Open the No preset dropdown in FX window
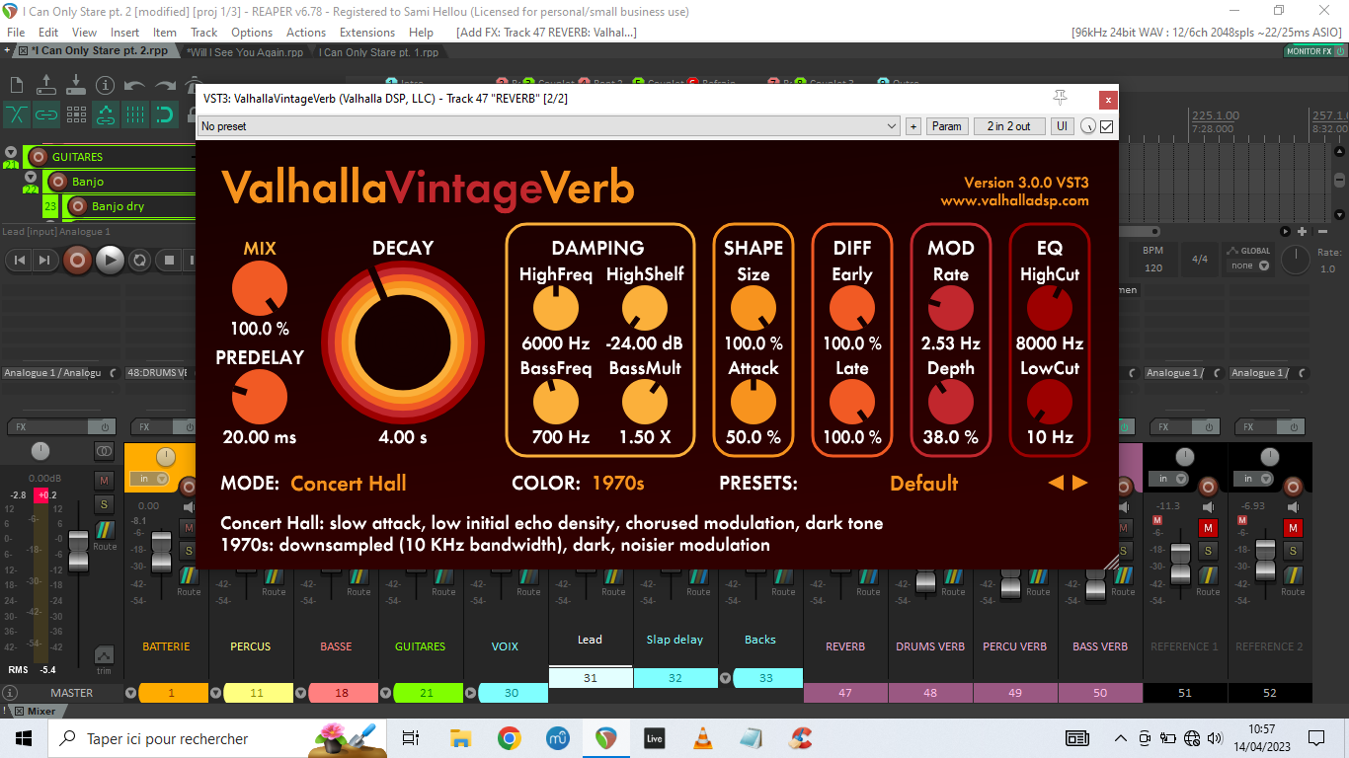Viewport: 1349px width, 758px height. click(x=549, y=126)
